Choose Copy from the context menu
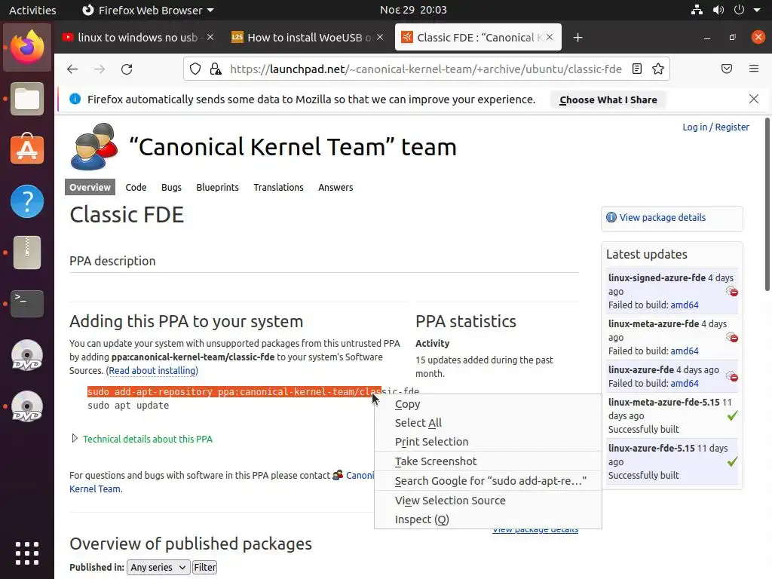This screenshot has height=579, width=772. tap(408, 404)
